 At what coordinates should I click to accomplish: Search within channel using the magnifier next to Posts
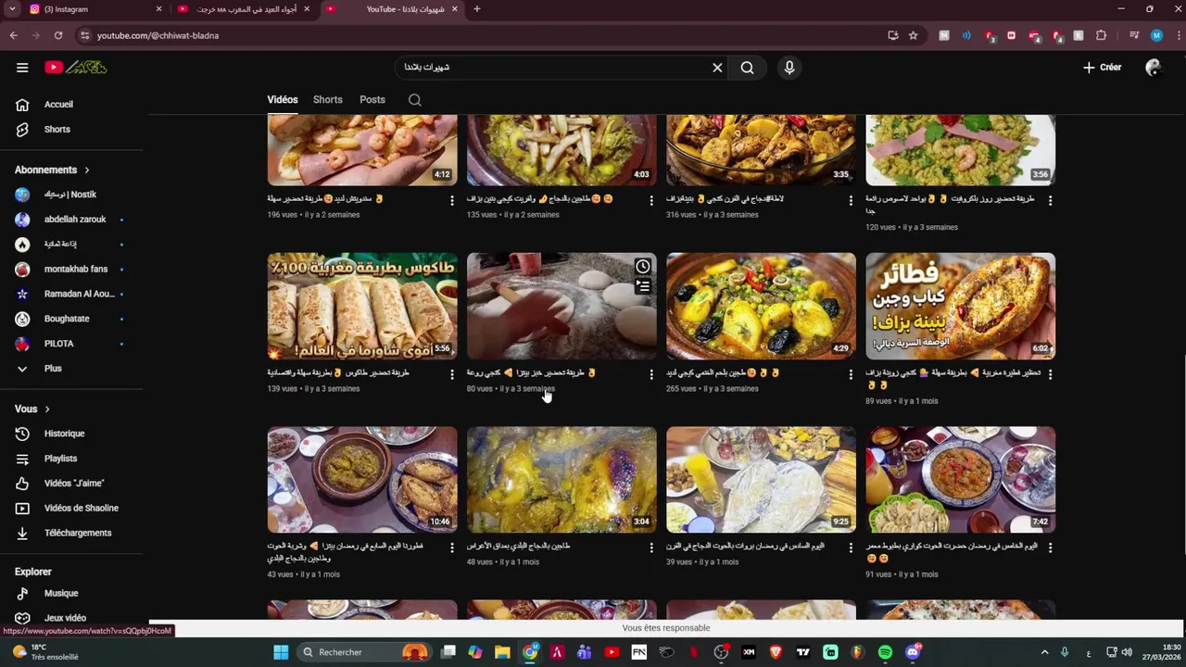coord(415,100)
